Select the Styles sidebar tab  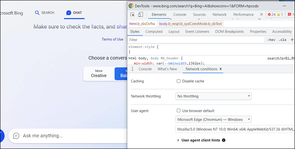[x=135, y=31]
